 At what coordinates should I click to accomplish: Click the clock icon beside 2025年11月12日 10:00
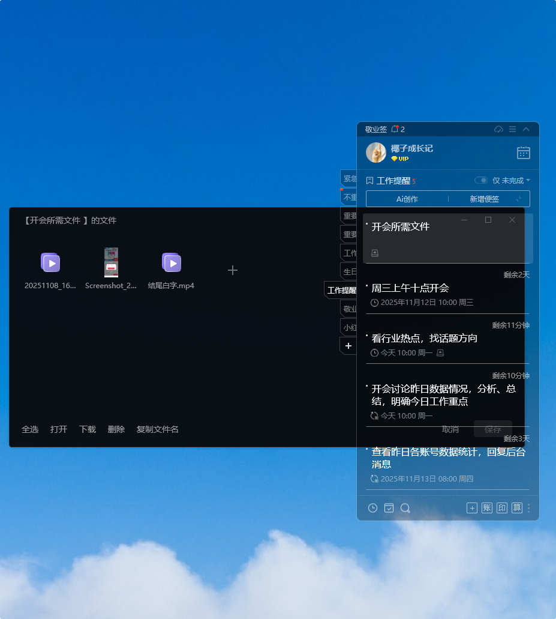pyautogui.click(x=374, y=303)
